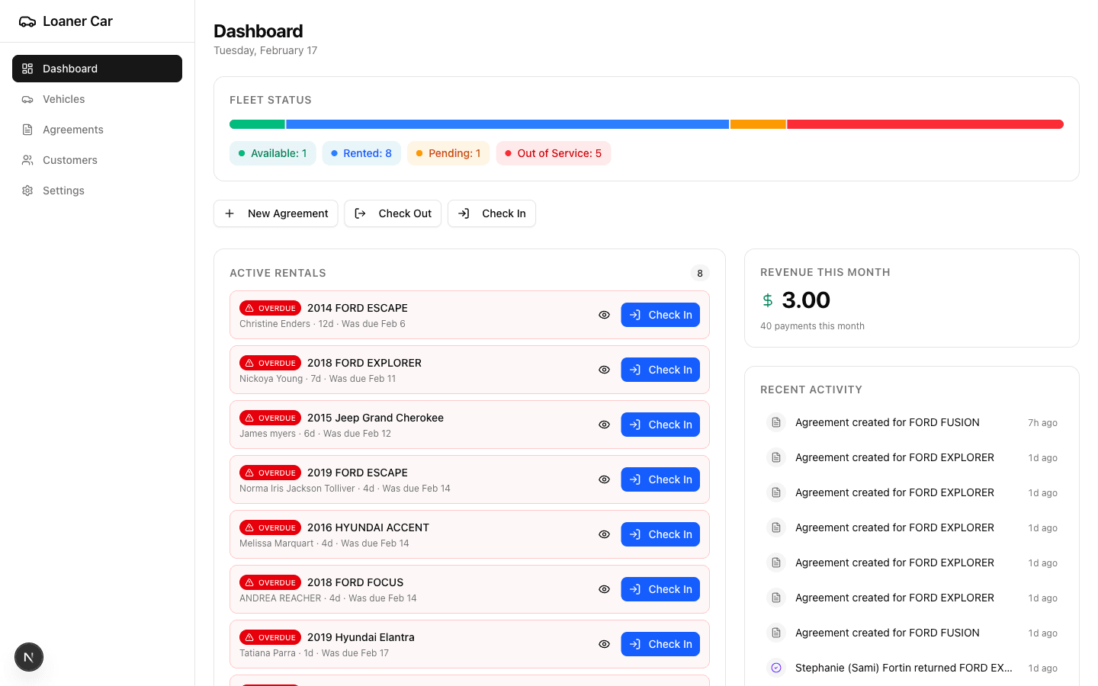Screen dimensions: 1098x686
Task: Click the "Tuesday, February 17" date text
Action: [265, 50]
